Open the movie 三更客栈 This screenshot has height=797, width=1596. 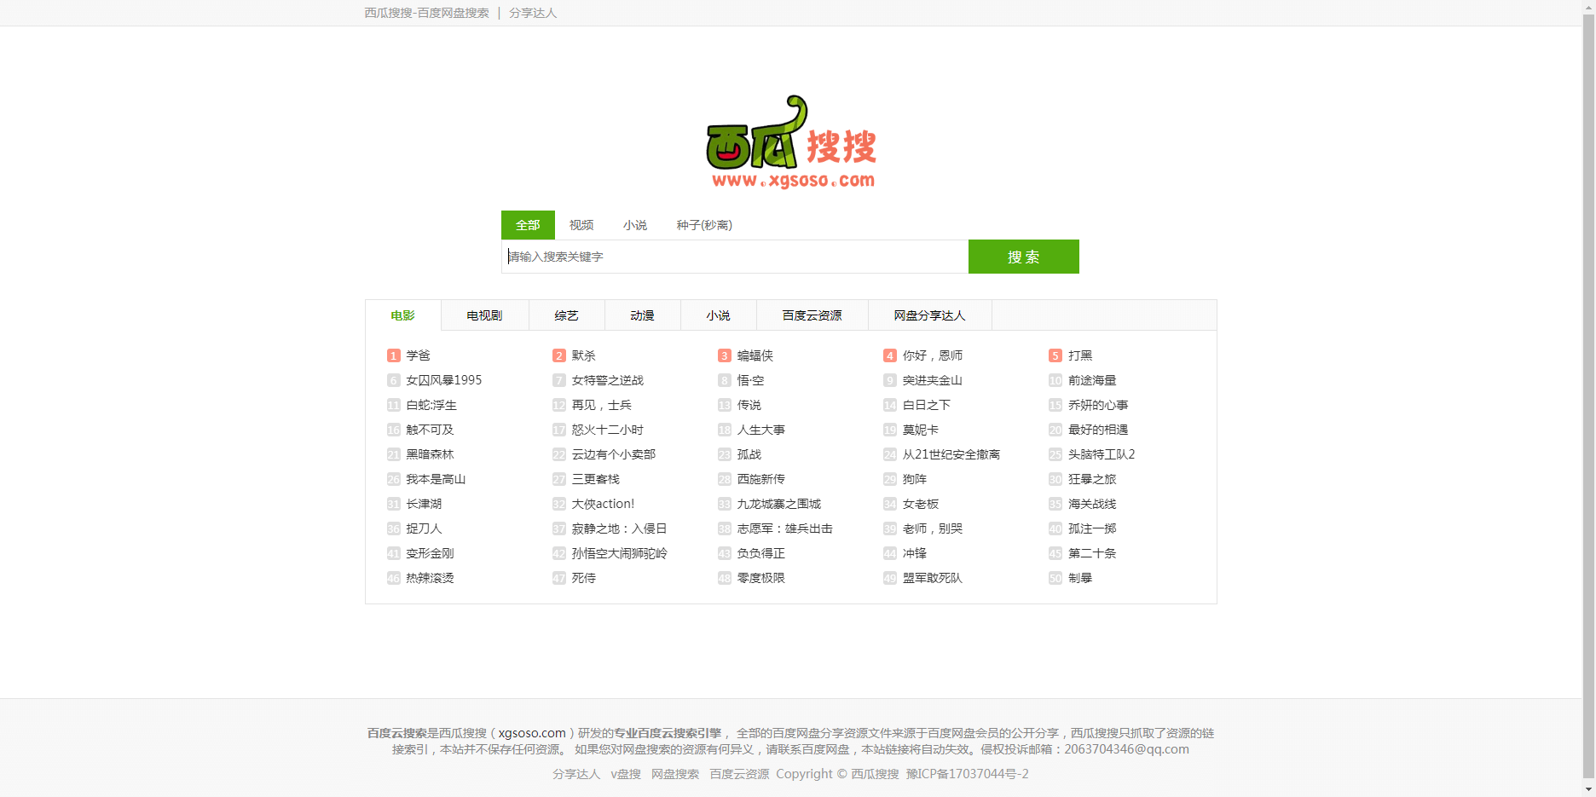pyautogui.click(x=596, y=479)
